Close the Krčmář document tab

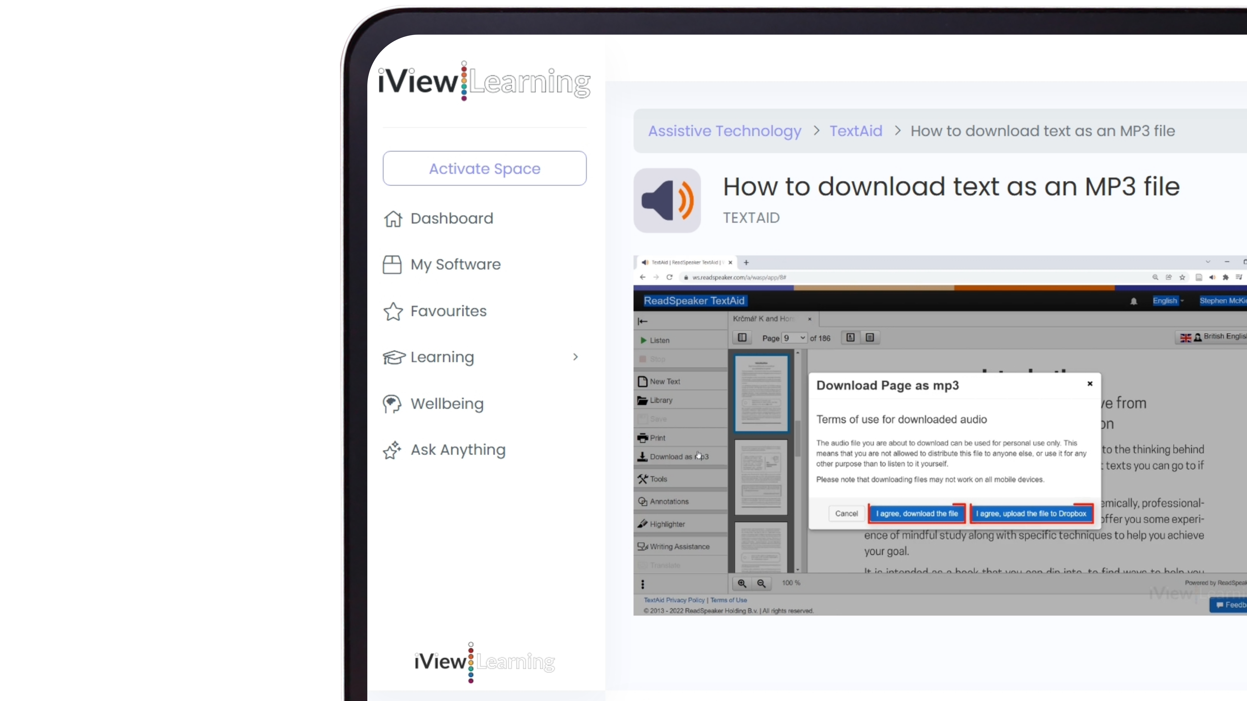tap(809, 319)
